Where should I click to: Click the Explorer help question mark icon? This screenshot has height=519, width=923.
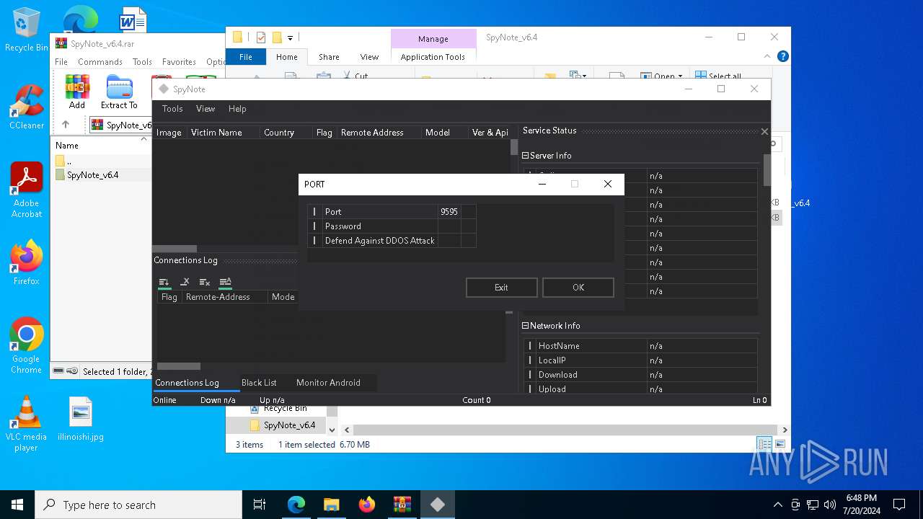[782, 56]
